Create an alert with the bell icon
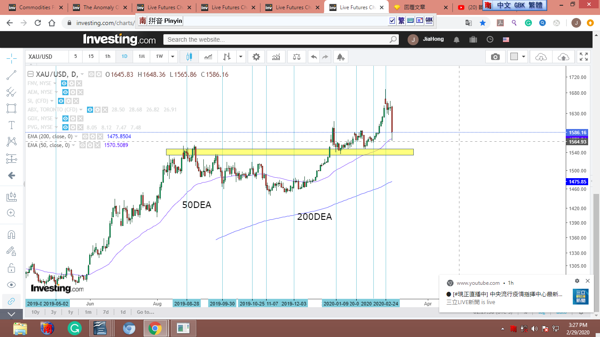Screen dimensions: 600x337 pos(340,57)
